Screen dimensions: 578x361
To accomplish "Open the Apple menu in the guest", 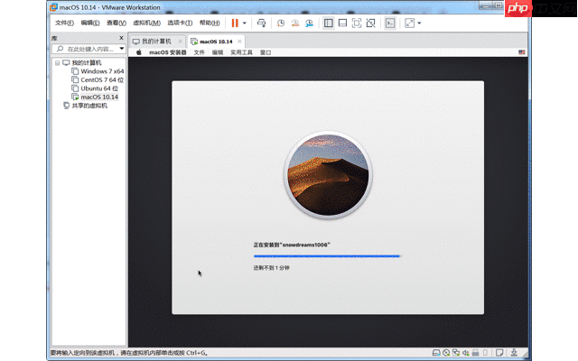I will point(139,52).
